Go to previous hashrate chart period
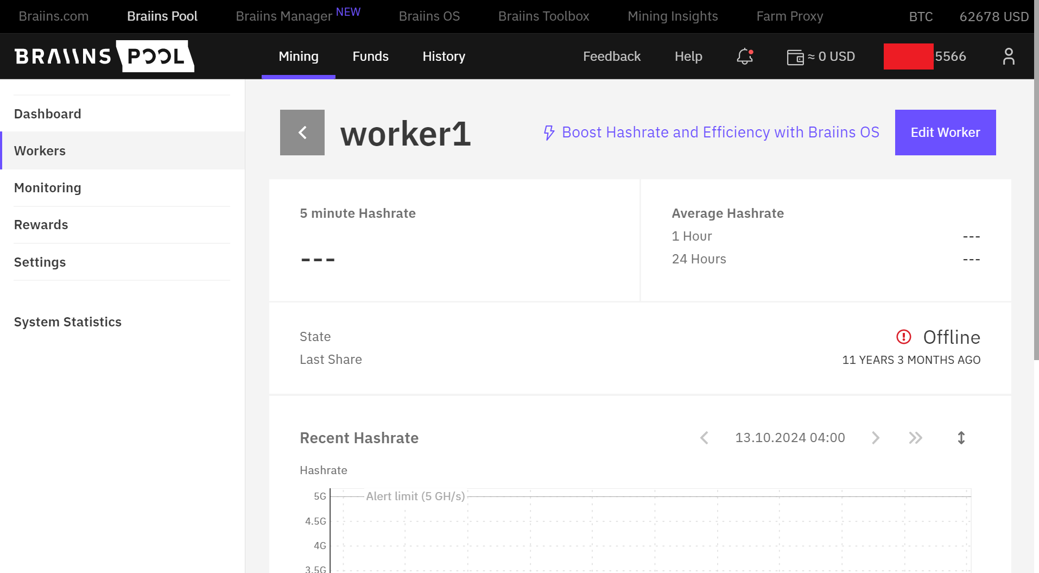 pyautogui.click(x=704, y=438)
